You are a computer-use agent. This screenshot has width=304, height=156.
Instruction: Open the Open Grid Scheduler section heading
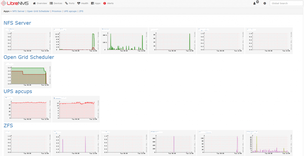29,57
